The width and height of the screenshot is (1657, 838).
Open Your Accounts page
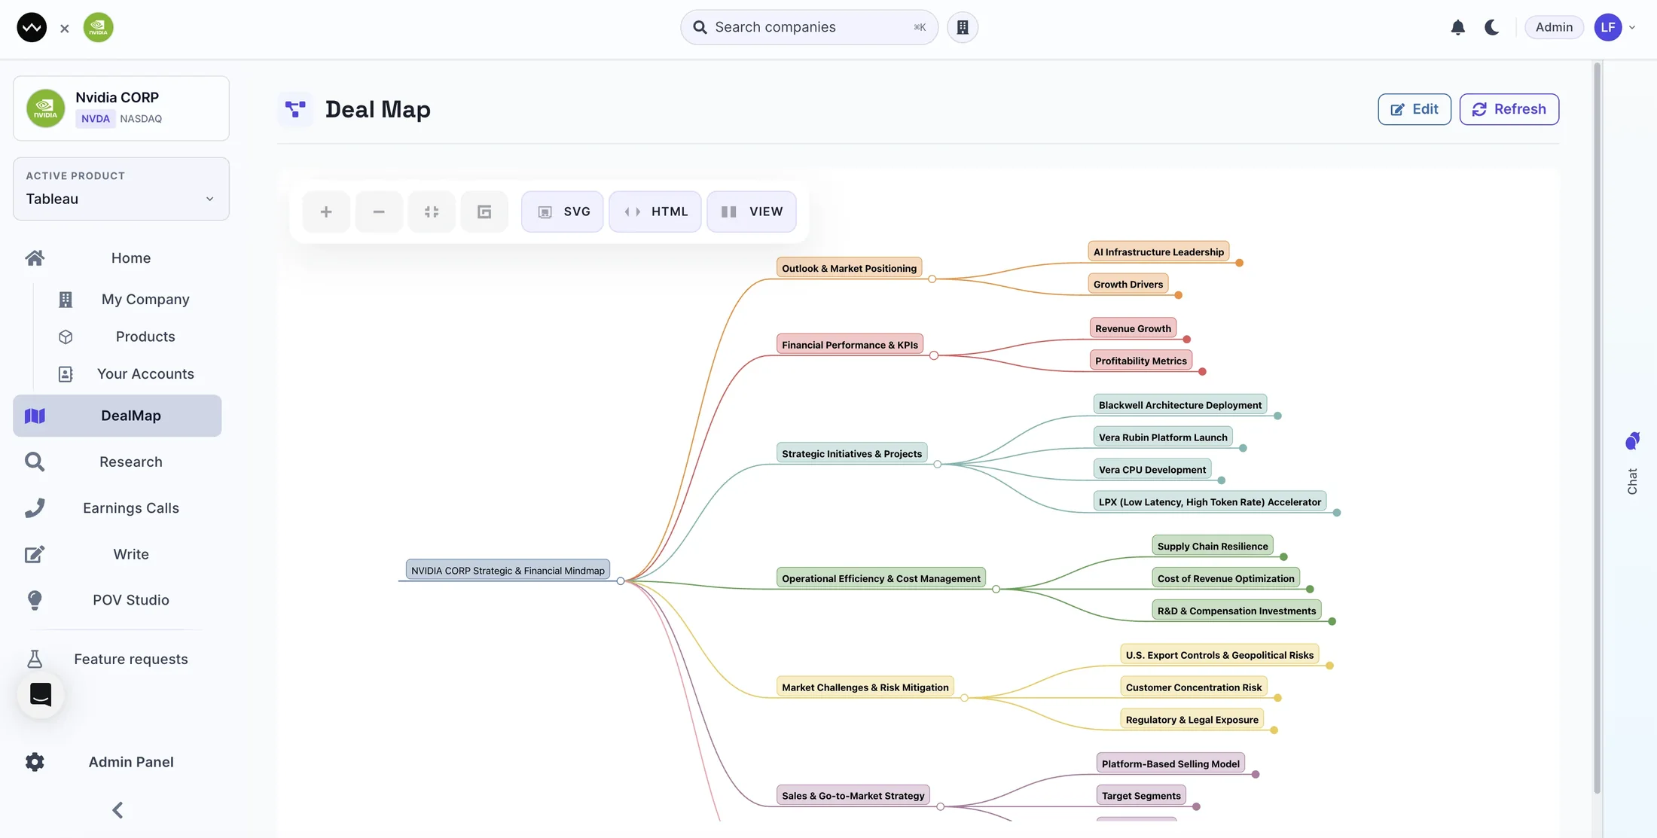click(145, 374)
